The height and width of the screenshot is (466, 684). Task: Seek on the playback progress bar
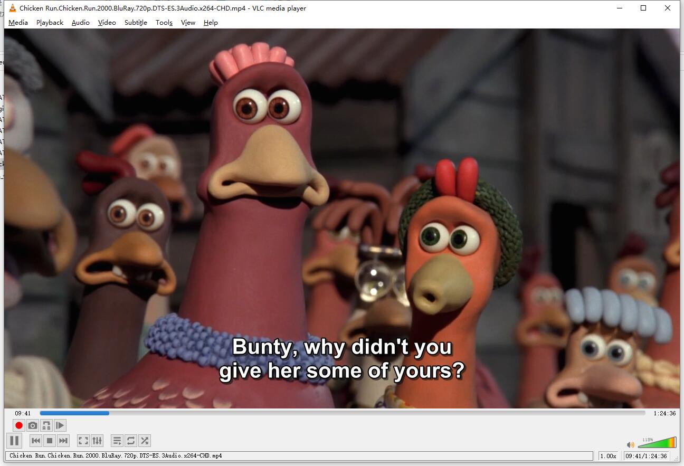pos(342,413)
